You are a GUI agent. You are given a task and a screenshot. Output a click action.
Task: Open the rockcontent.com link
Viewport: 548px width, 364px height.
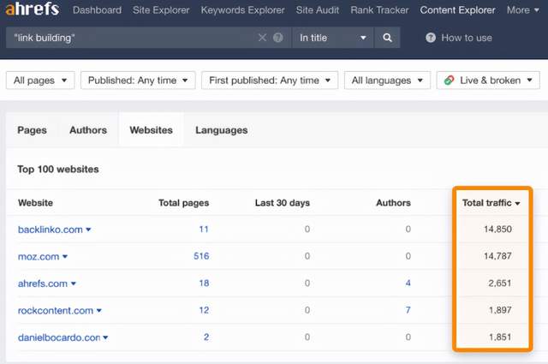coord(56,311)
